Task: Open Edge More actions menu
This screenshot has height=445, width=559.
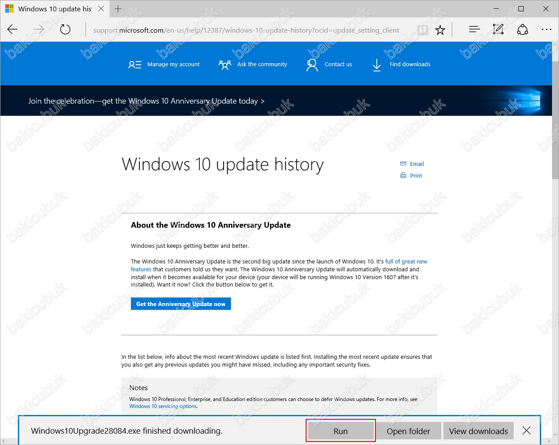Action: [x=546, y=30]
